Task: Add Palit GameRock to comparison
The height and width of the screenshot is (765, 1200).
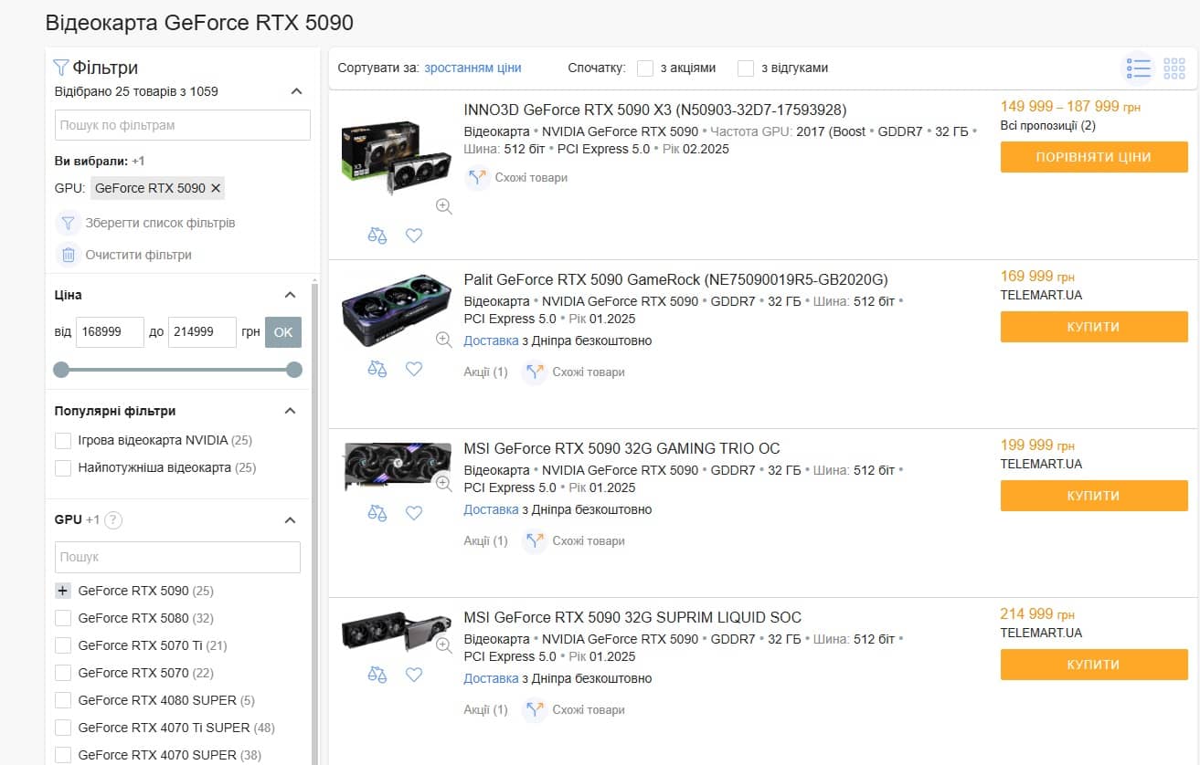Action: (377, 369)
